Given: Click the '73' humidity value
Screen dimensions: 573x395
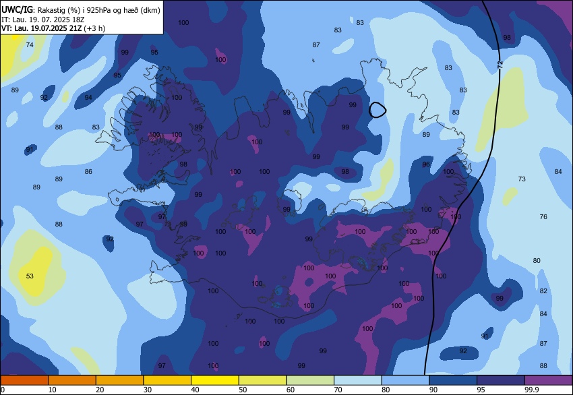Looking at the screenshot, I should point(522,179).
